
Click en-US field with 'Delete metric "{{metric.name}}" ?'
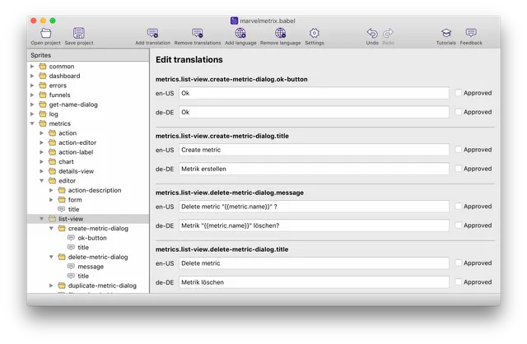pos(314,207)
